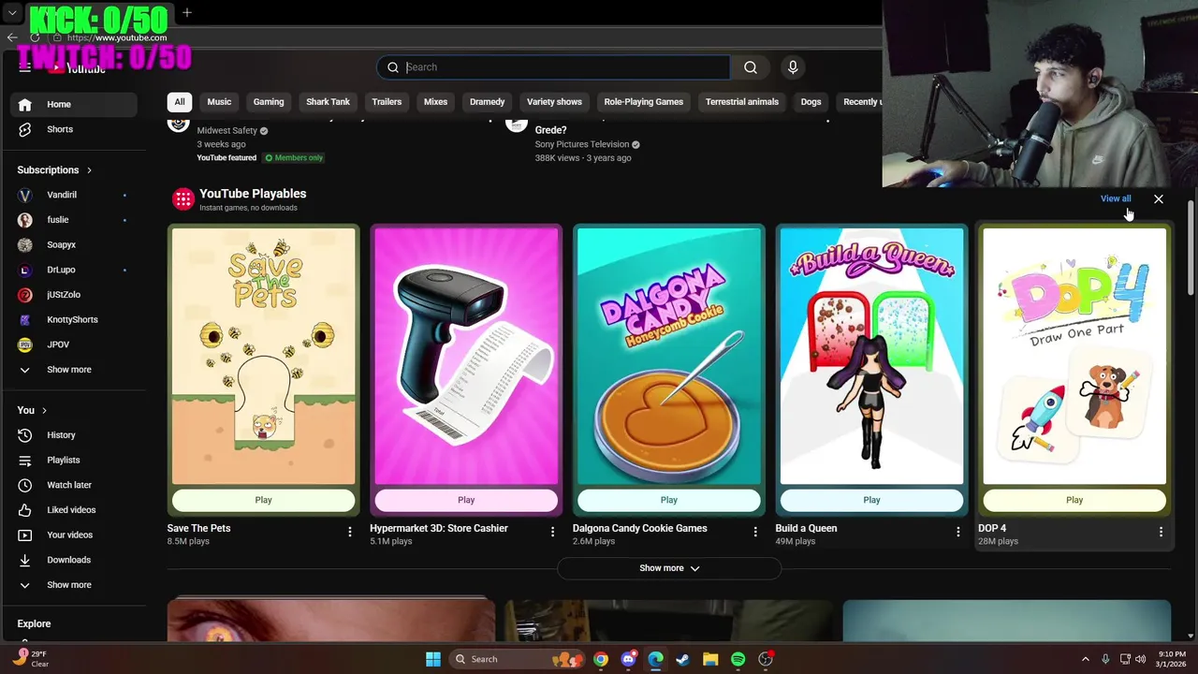Image resolution: width=1198 pixels, height=674 pixels.
Task: Open the browser tab list dropdown
Action: [12, 13]
